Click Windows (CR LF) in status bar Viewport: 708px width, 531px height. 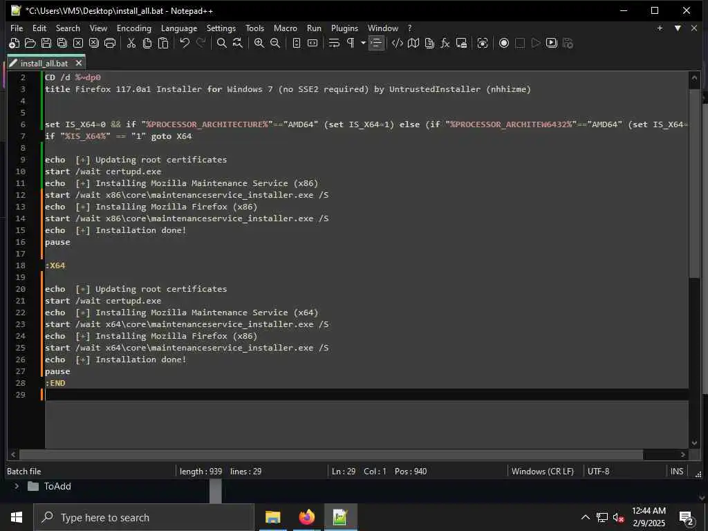pos(542,471)
